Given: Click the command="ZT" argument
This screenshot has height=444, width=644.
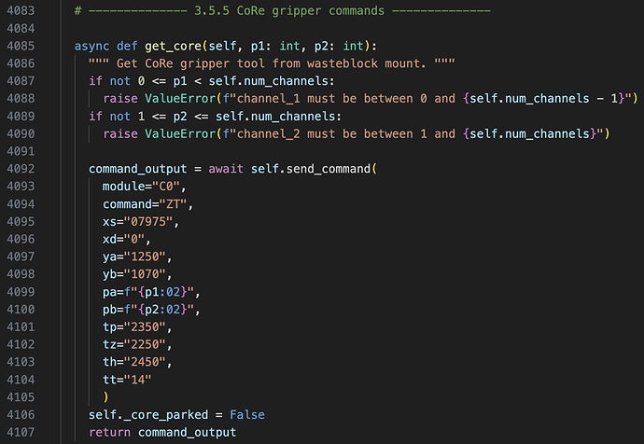Looking at the screenshot, I should pos(147,204).
